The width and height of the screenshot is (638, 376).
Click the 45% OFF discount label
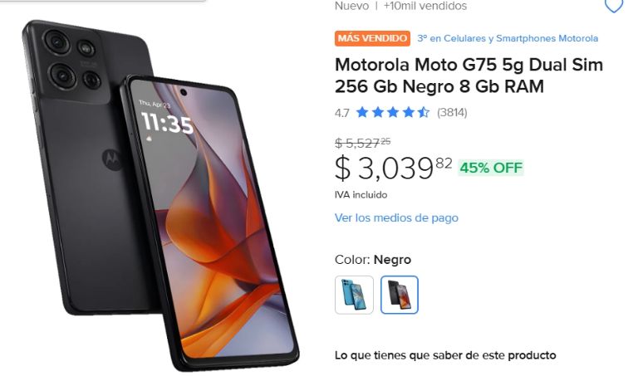pyautogui.click(x=491, y=168)
